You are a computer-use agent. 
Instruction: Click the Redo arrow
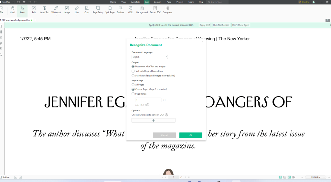click(35, 2)
